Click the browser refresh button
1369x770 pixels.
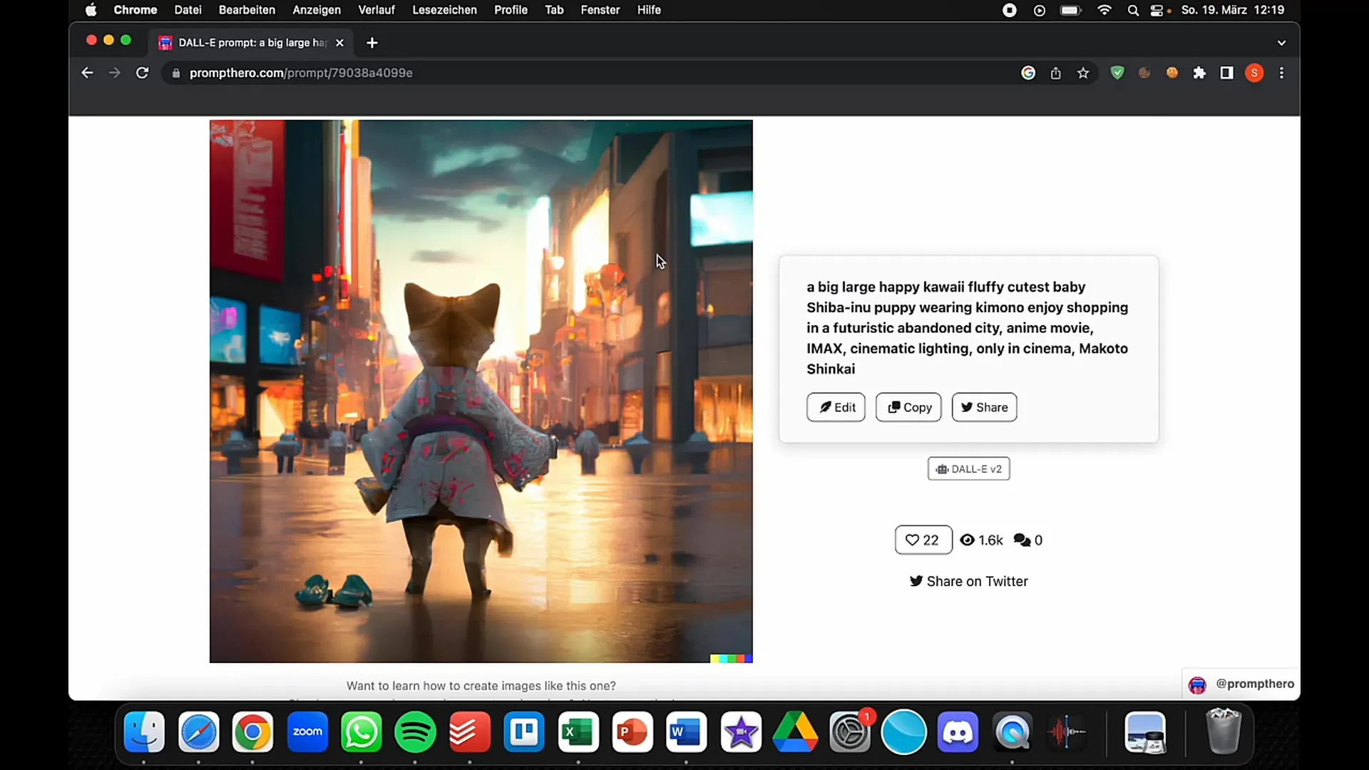click(142, 73)
